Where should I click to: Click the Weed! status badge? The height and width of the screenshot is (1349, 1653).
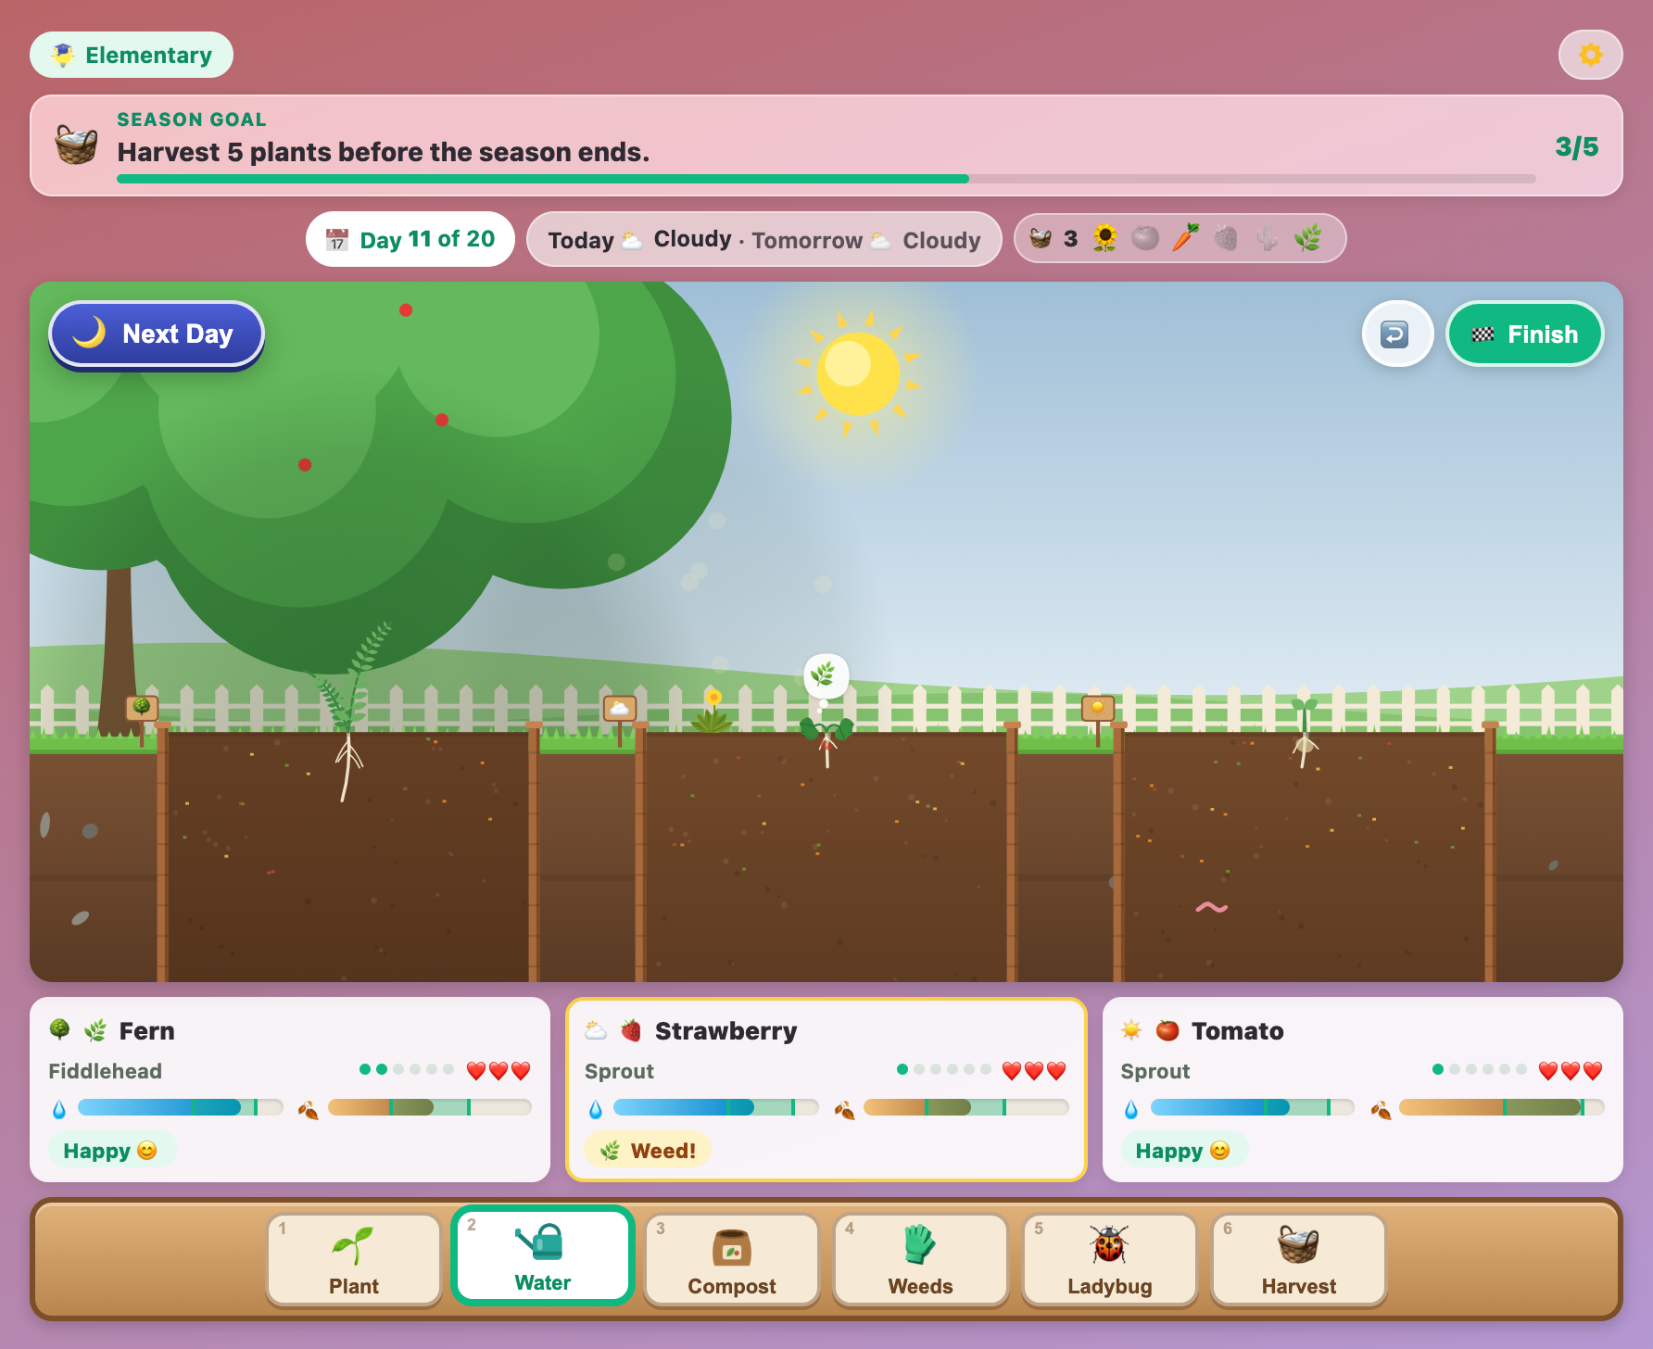648,1151
